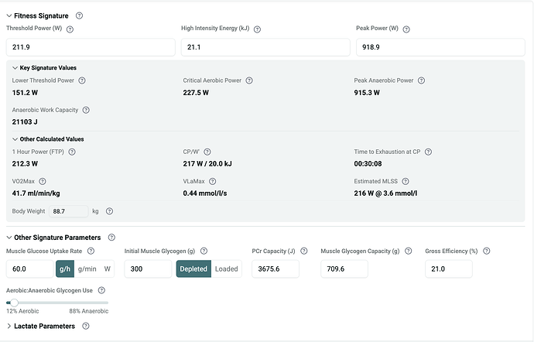This screenshot has width=534, height=342.
Task: Open Estimated MLSS help icon
Action: click(x=406, y=181)
